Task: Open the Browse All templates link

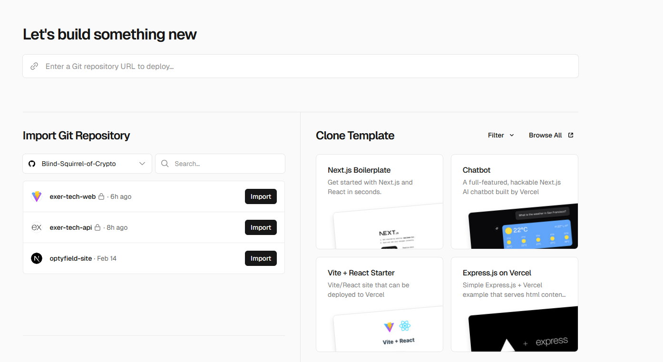Action: pos(551,135)
